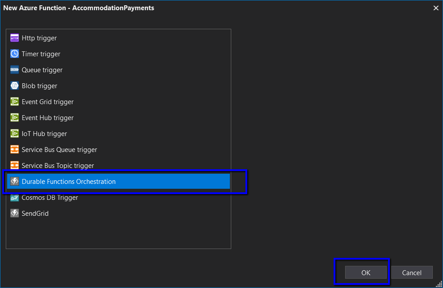The image size is (443, 288).
Task: Pick the Service Bus Queue trigger icon
Action: point(15,150)
